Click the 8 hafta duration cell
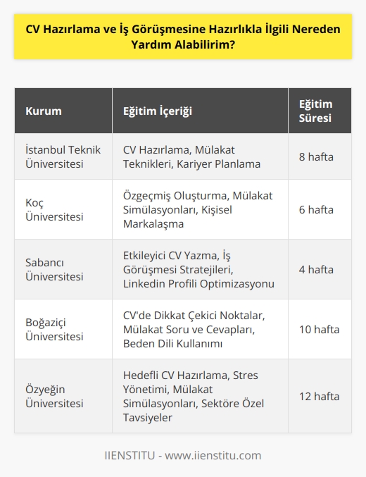 pyautogui.click(x=320, y=156)
